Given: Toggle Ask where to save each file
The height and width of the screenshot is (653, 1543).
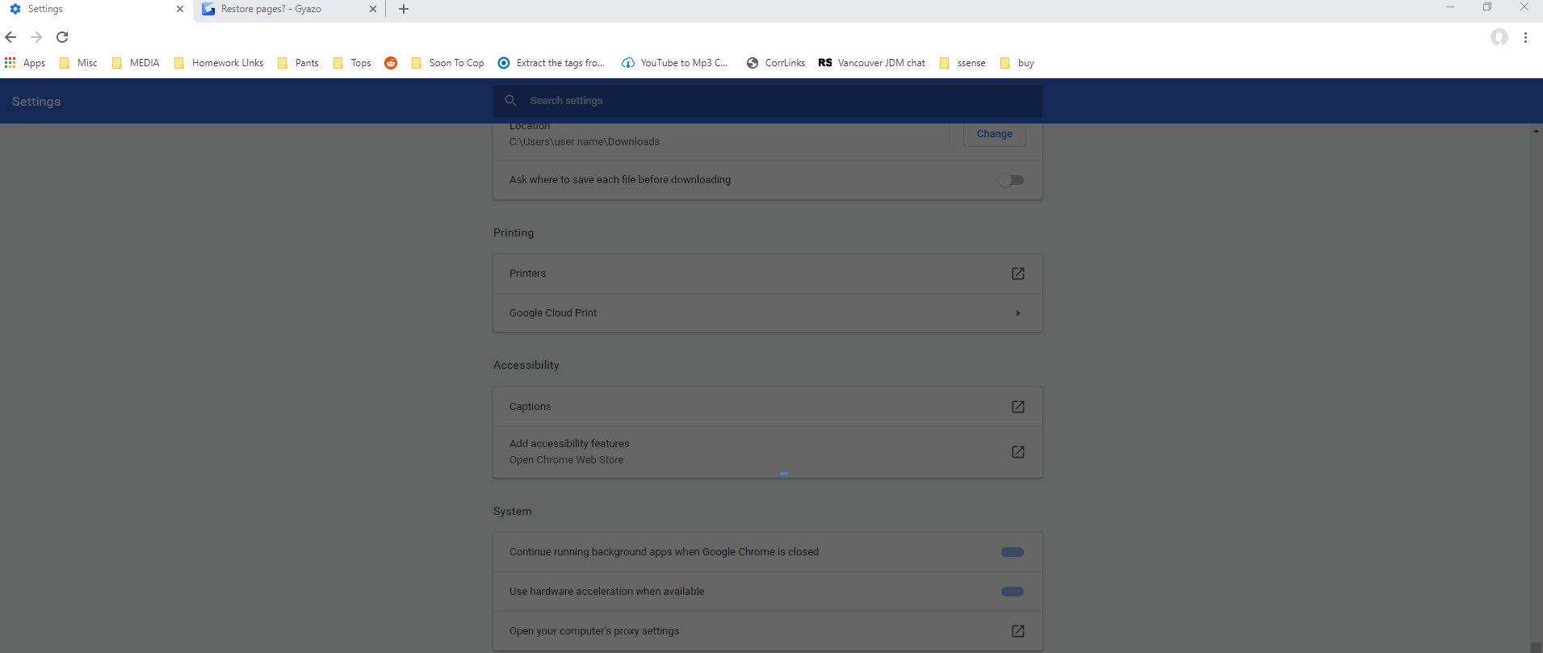Looking at the screenshot, I should 1011,180.
